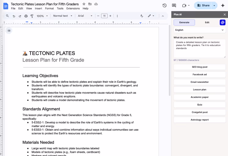This screenshot has width=228, height=156.
Task: Switch to the Edit tab in Plus AI
Action: (207, 23)
